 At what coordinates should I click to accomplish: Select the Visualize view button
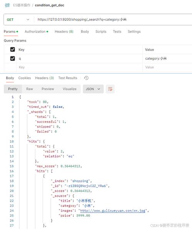70,89
